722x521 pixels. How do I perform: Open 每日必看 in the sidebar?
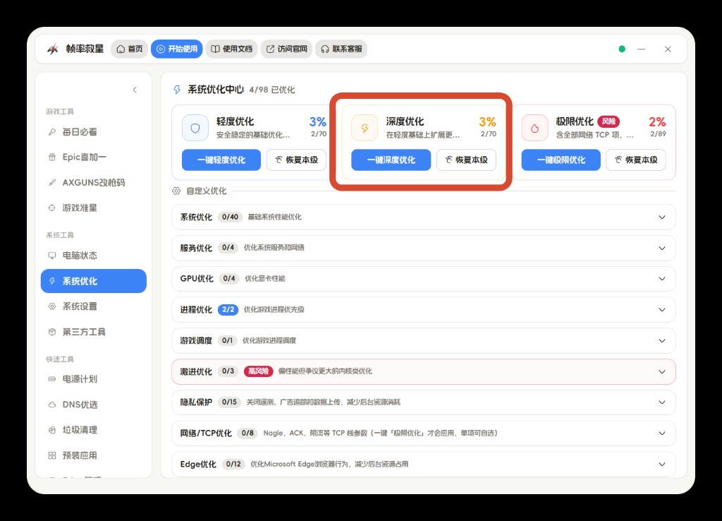pos(94,132)
